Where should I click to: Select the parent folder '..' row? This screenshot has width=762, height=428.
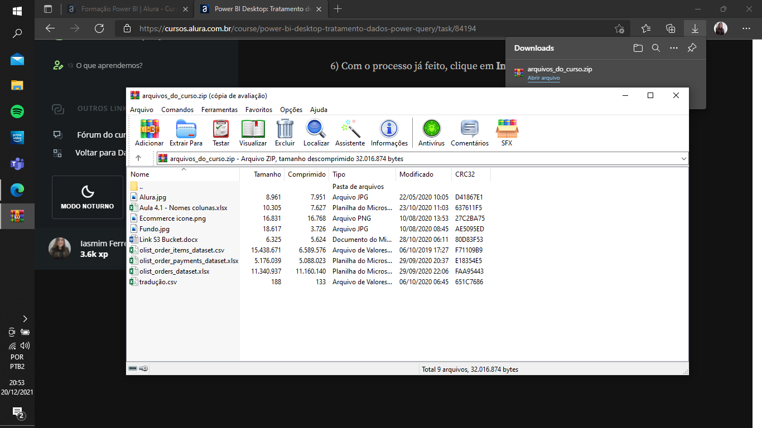(x=310, y=187)
